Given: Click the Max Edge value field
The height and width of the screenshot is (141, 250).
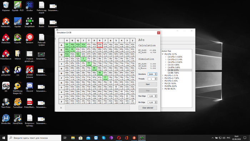Looking at the screenshot, I should click(151, 96).
